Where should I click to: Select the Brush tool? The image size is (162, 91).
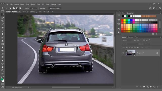click(3, 31)
